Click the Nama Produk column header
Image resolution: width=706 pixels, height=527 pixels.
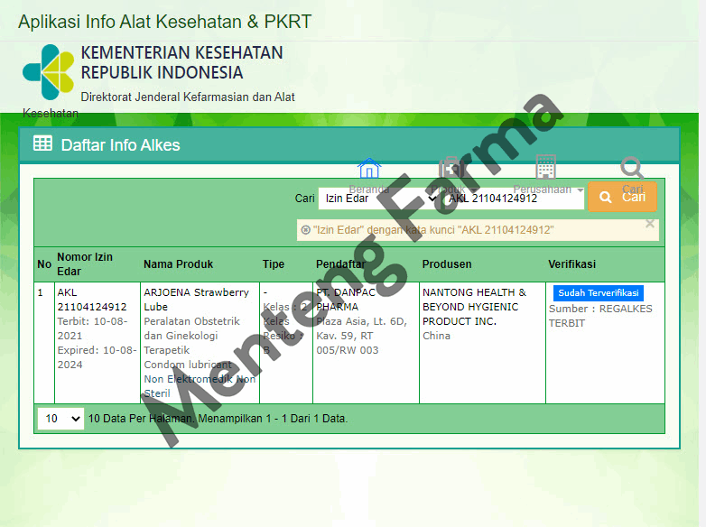click(x=178, y=264)
